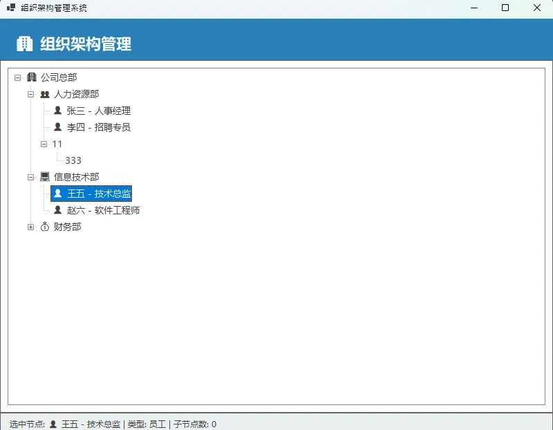The width and height of the screenshot is (553, 430).
Task: Collapse the 人力资源部 branch
Action: (31, 94)
